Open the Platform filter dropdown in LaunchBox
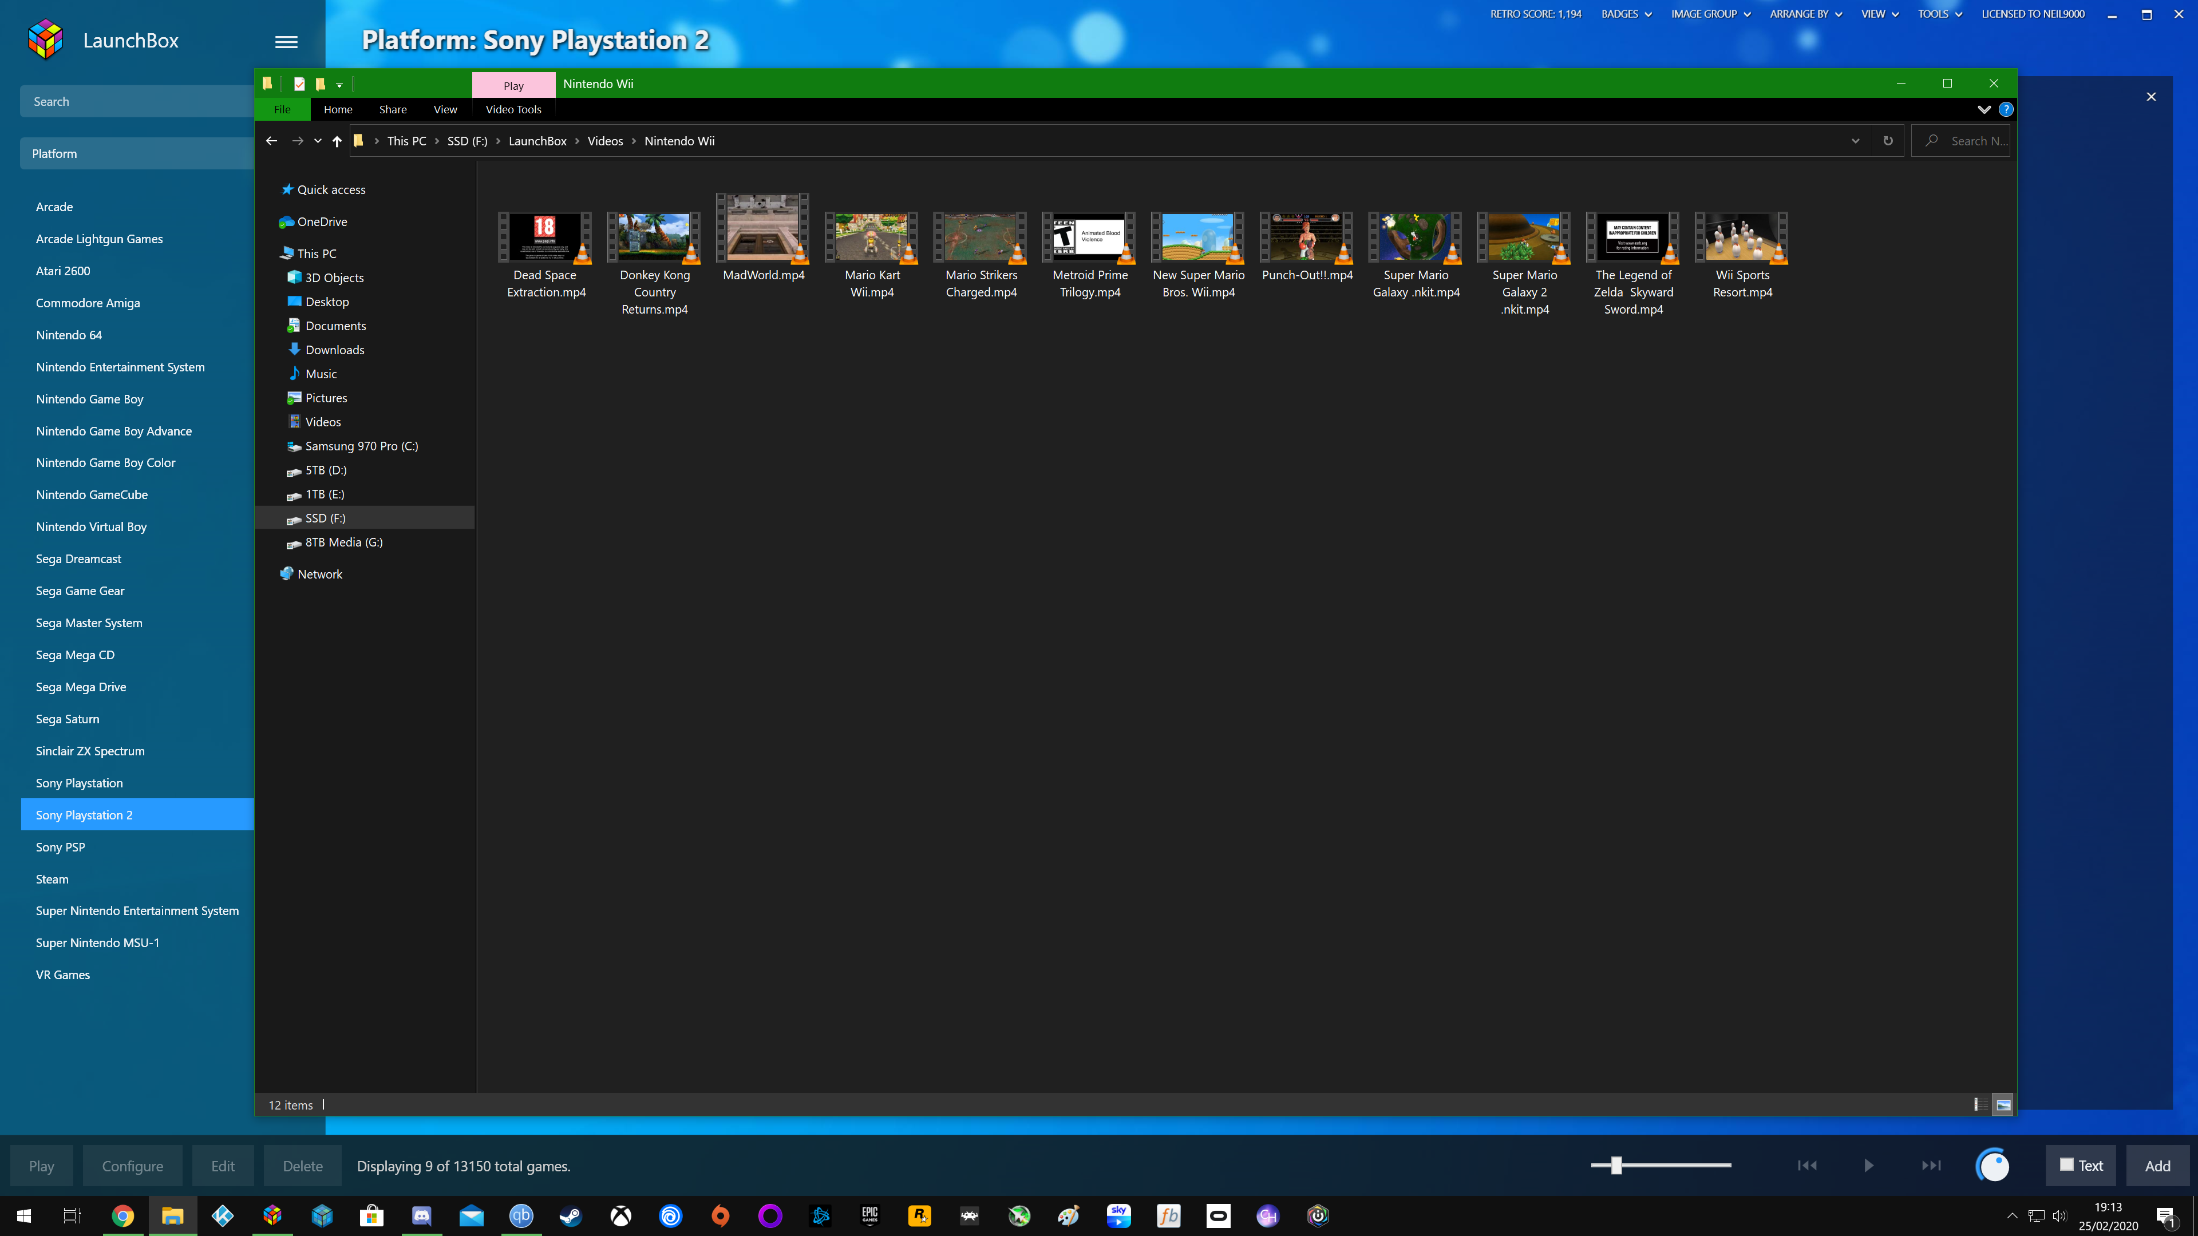The height and width of the screenshot is (1236, 2198). [137, 153]
